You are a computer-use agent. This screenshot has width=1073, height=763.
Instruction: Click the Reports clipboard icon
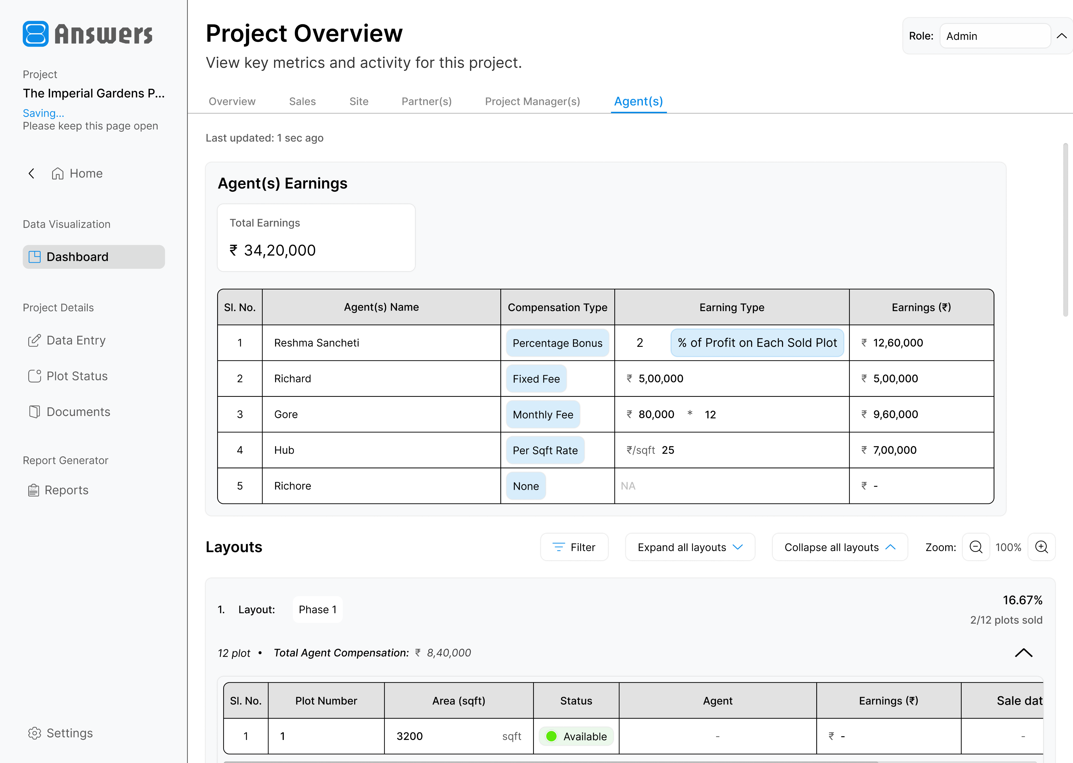coord(33,490)
